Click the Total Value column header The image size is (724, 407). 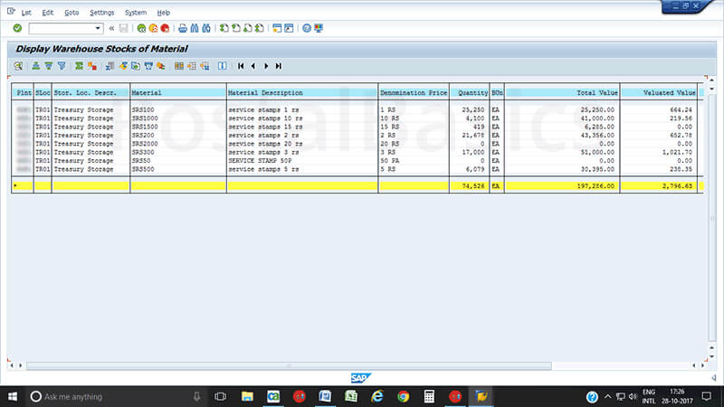tap(596, 92)
